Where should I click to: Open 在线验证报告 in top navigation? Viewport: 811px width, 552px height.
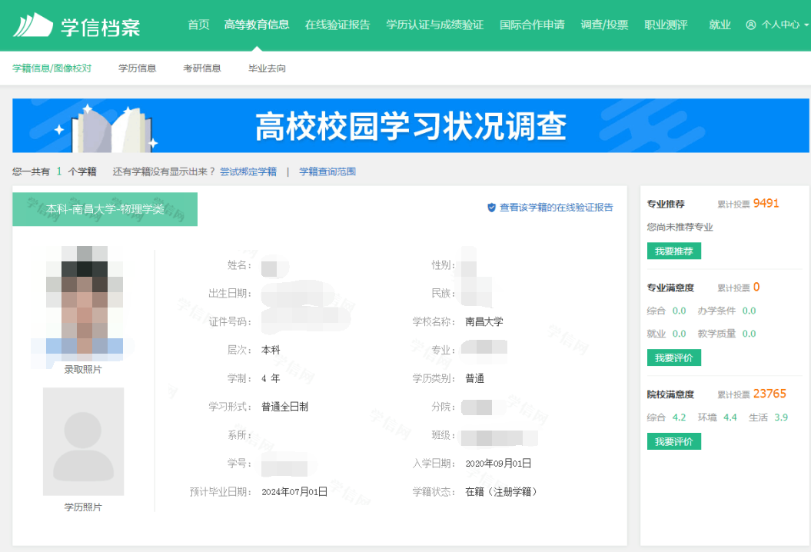(x=337, y=25)
